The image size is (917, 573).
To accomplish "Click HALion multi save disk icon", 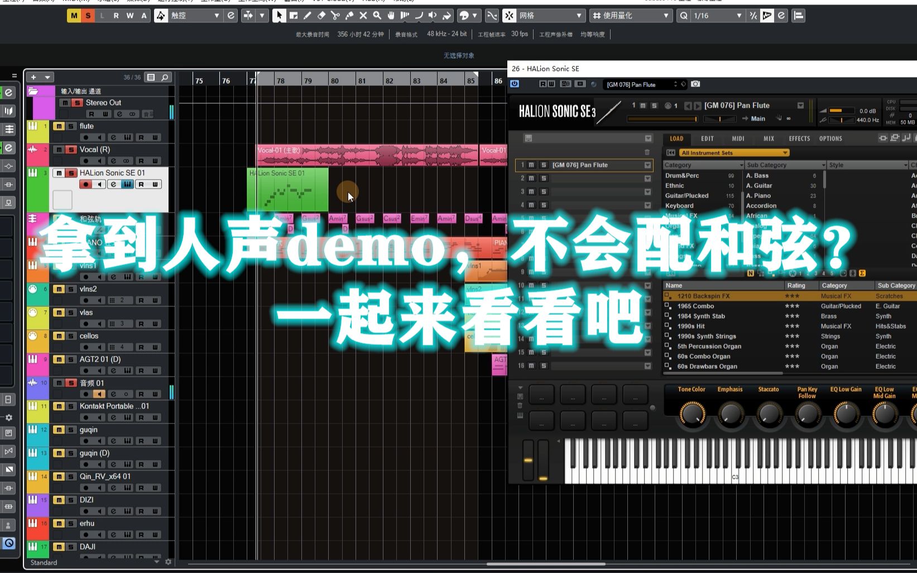I will (x=529, y=138).
